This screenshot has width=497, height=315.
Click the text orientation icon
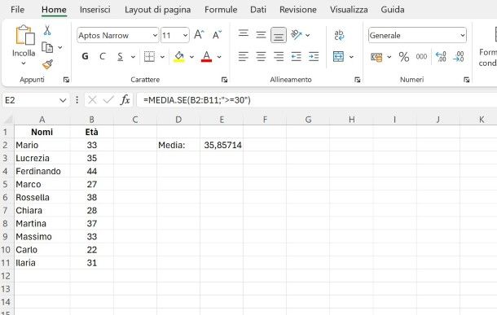(x=297, y=34)
